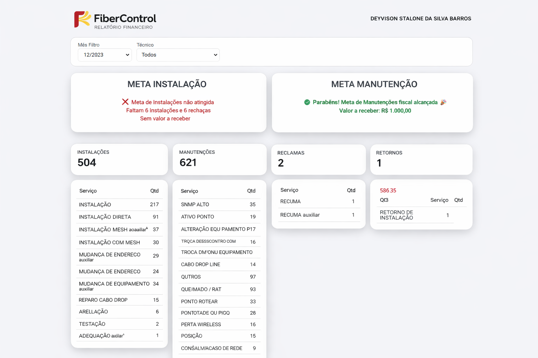Select the RECLAMAS summary card
538x358 pixels.
click(x=318, y=159)
